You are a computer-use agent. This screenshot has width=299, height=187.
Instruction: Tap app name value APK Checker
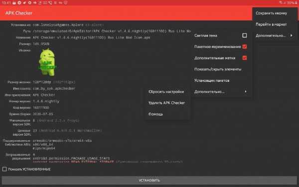pos(44,95)
